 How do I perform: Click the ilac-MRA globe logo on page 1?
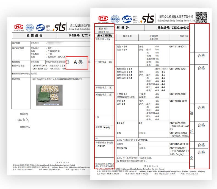29,27
